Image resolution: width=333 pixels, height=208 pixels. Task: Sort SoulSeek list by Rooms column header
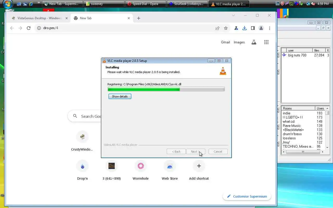click(298, 108)
